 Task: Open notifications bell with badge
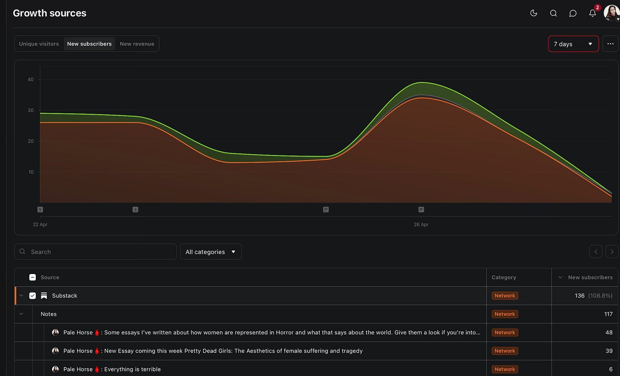click(x=593, y=12)
